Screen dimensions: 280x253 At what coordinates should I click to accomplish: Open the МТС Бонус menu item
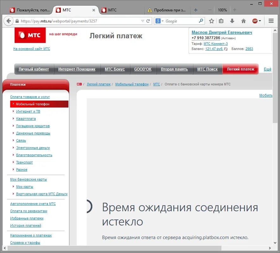coord(115,69)
